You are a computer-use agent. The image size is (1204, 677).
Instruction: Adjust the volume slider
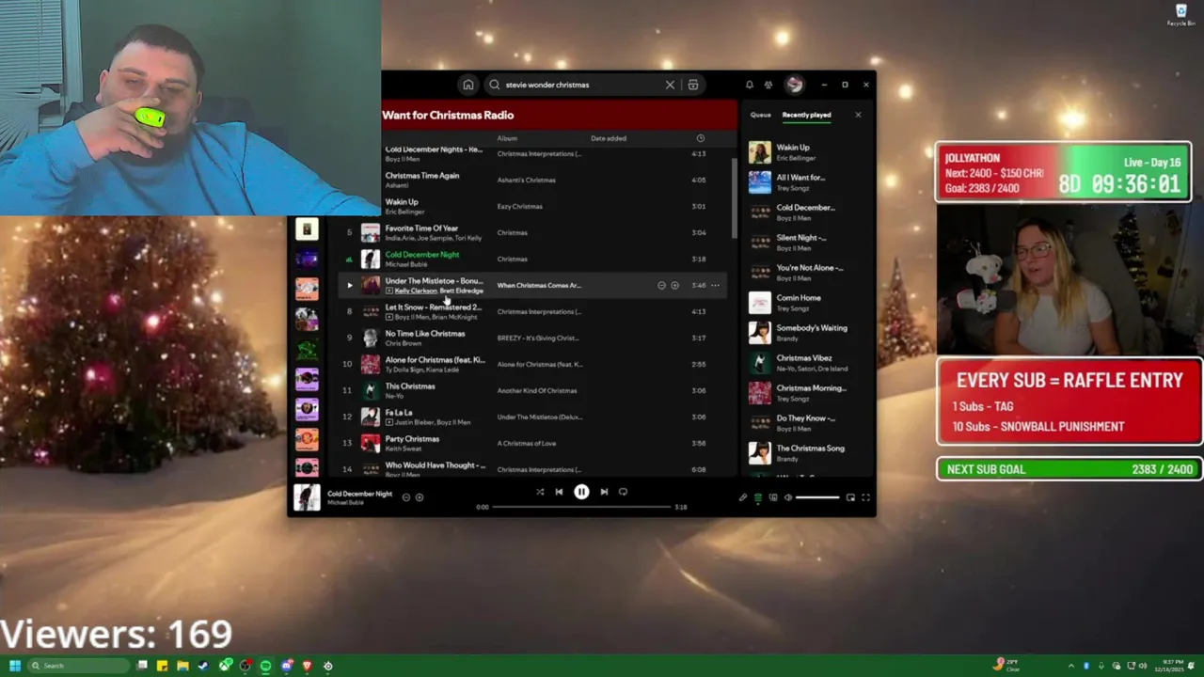coord(817,497)
